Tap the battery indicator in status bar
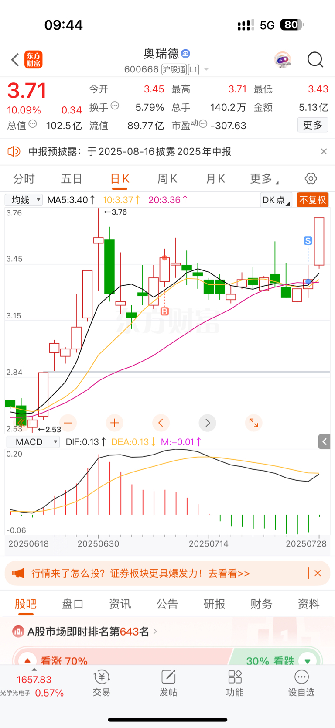 pos(292,25)
